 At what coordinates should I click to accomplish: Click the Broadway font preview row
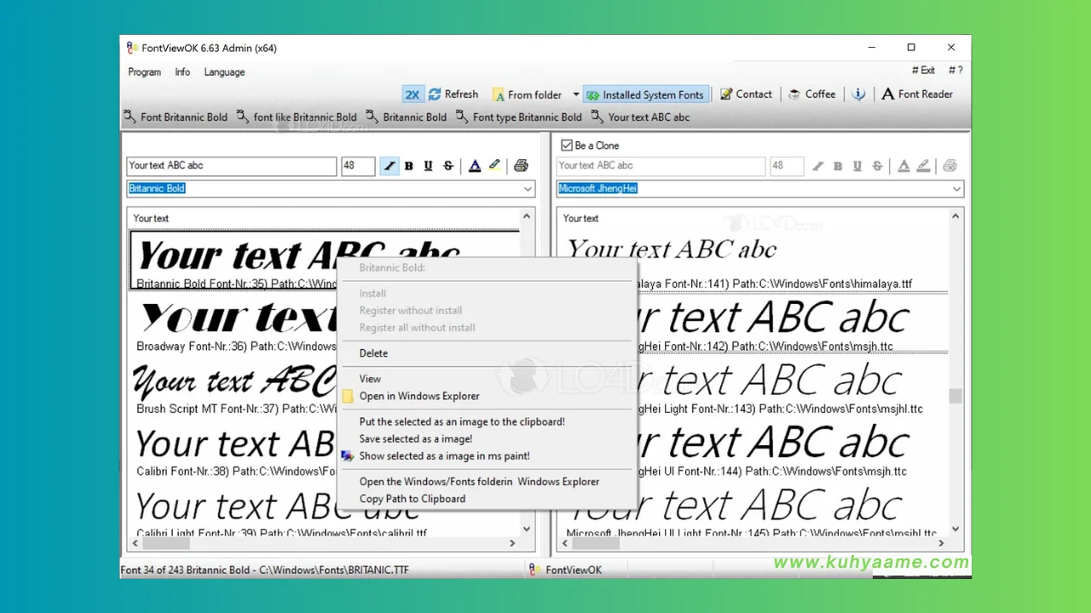[234, 324]
